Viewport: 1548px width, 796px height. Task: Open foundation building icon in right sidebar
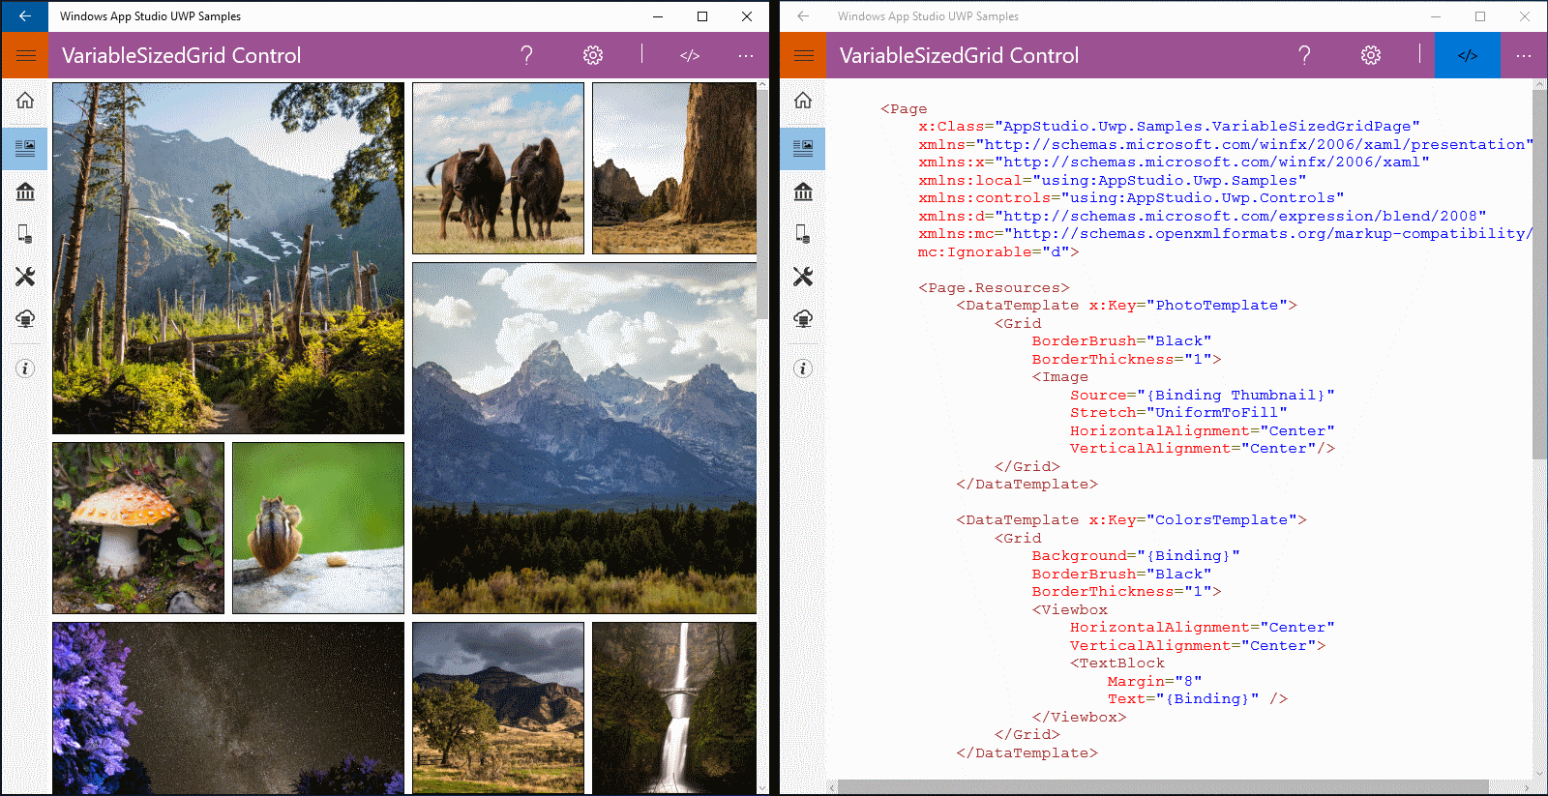pyautogui.click(x=803, y=192)
